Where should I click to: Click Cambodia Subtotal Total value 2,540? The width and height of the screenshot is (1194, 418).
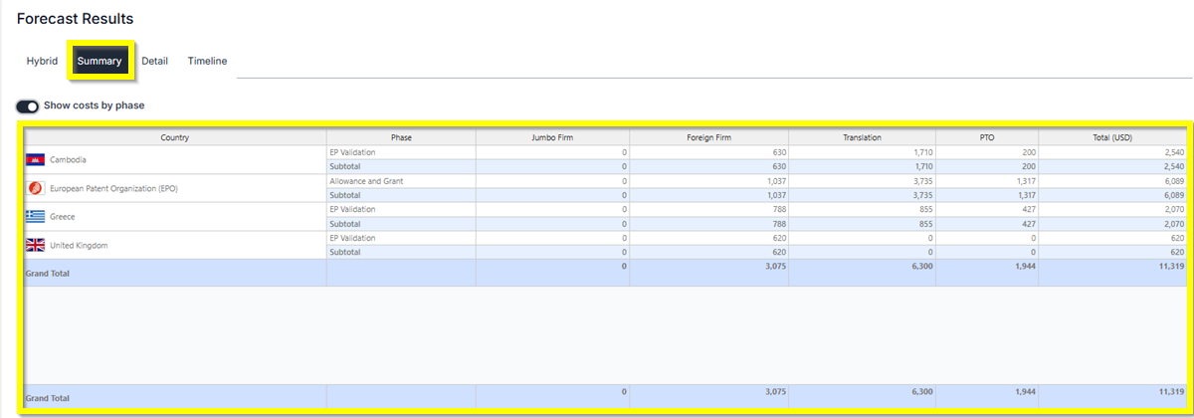pos(1172,166)
